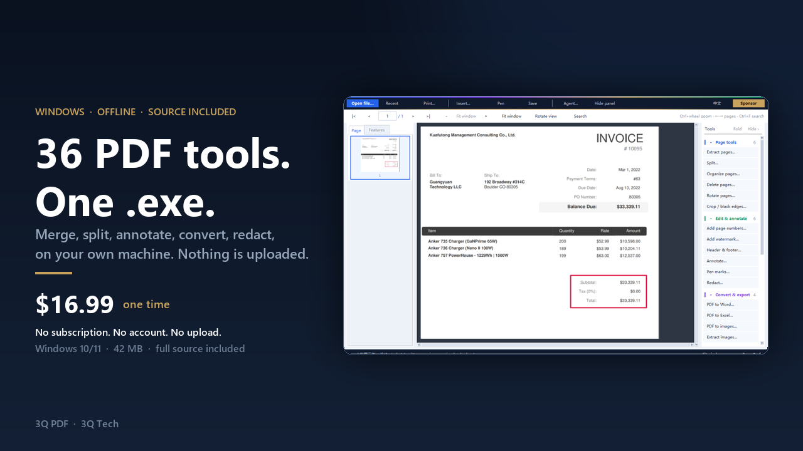This screenshot has height=451, width=803.
Task: Open Search in navigation bar
Action: (580, 116)
